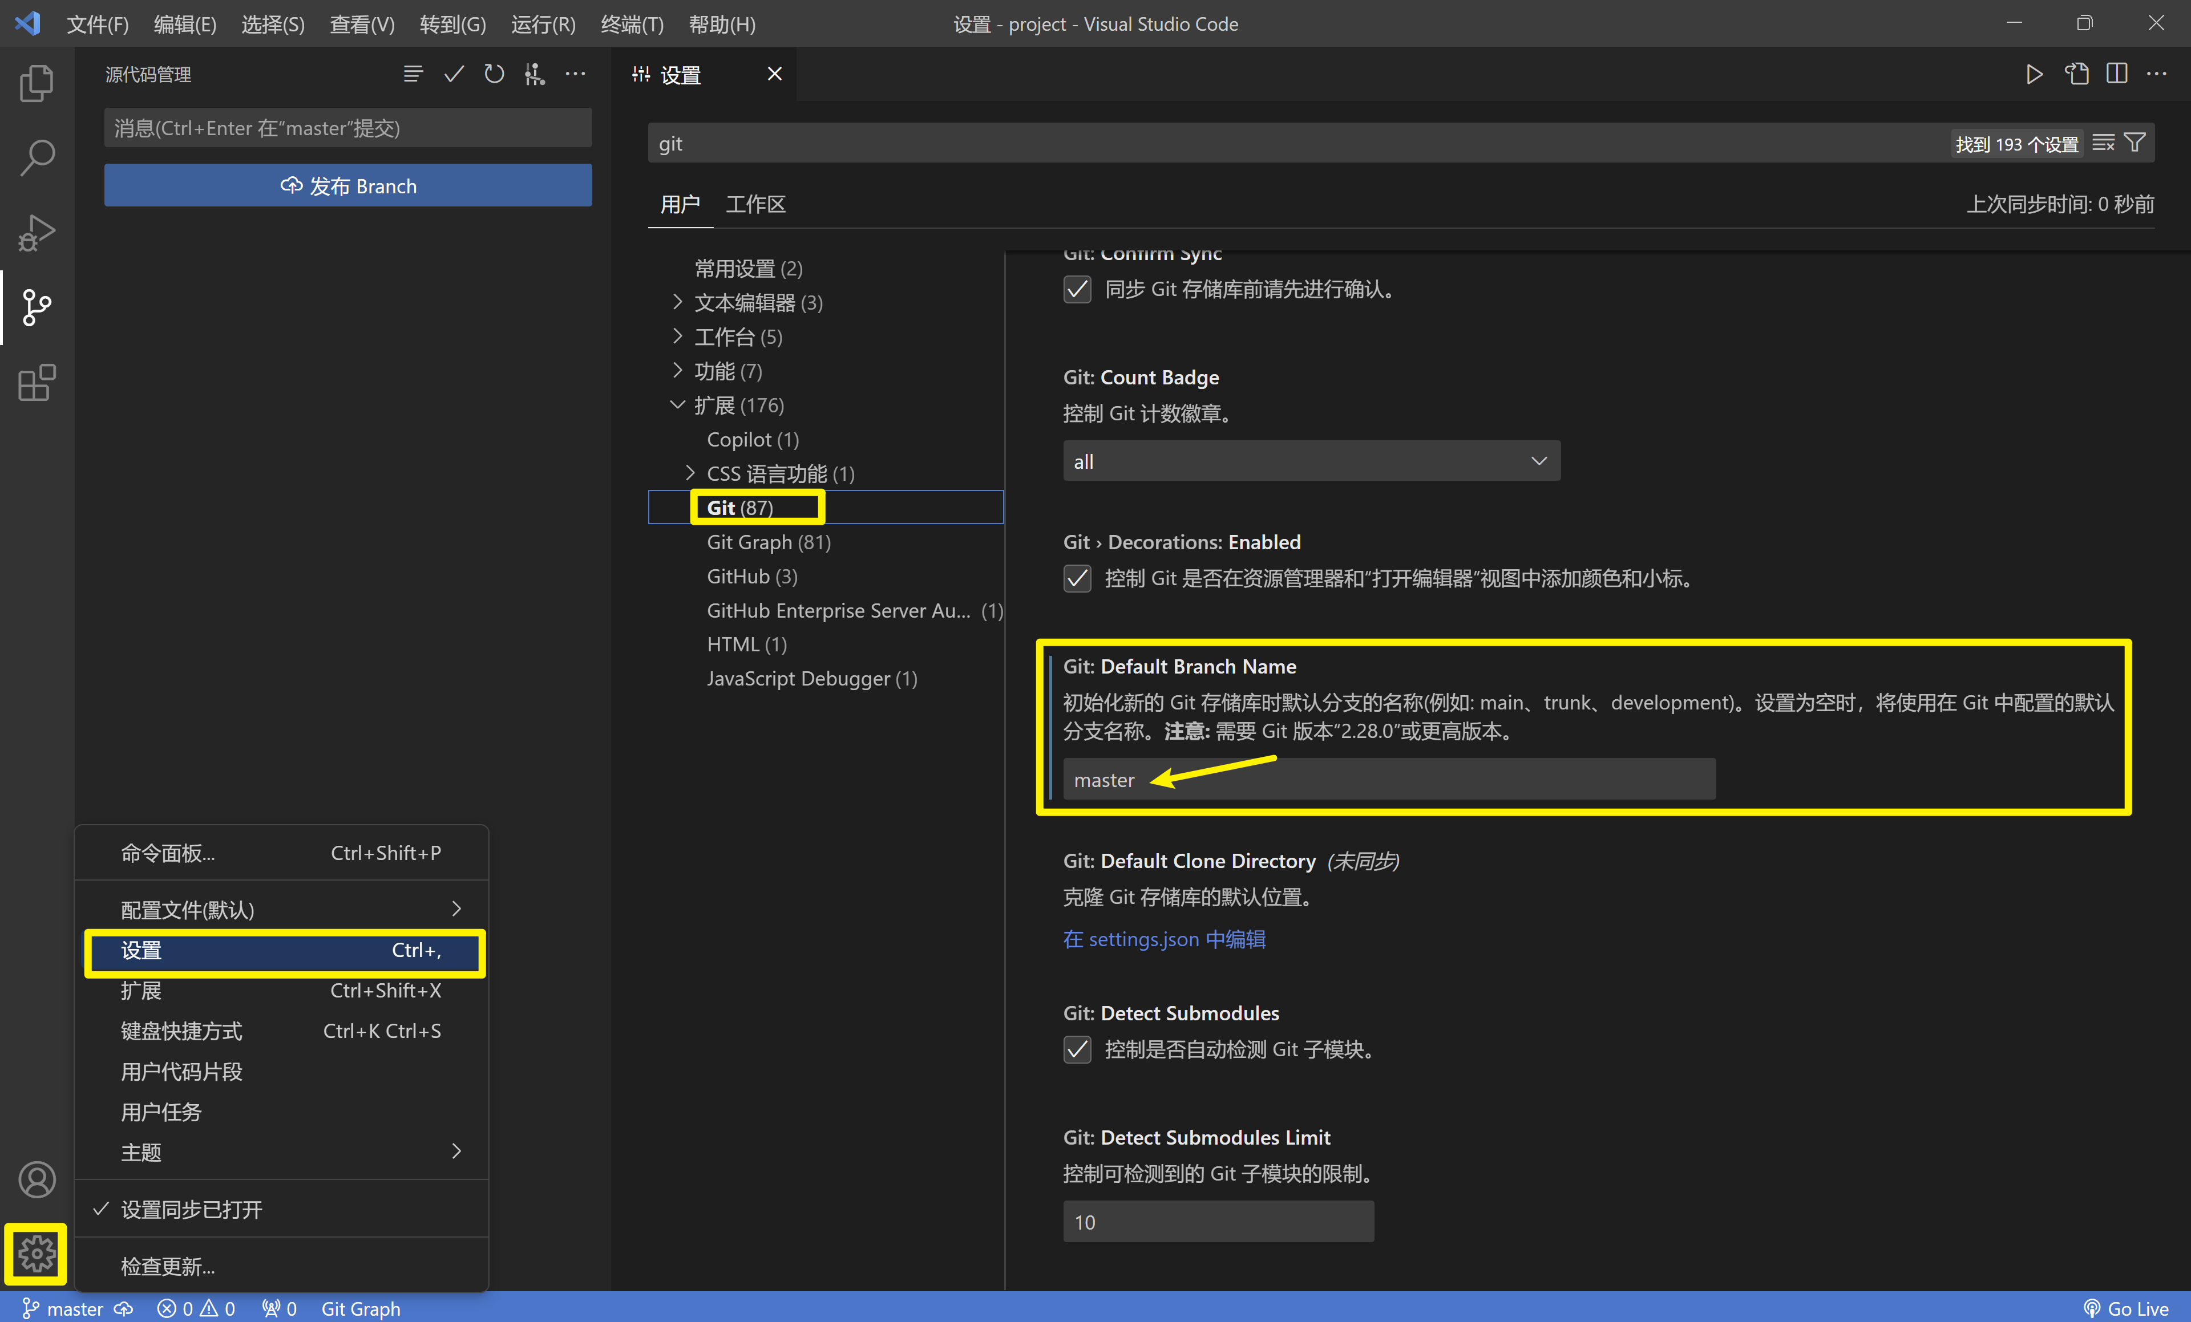Click publish cloud icon in status bar
This screenshot has width=2191, height=1322.
(x=124, y=1308)
